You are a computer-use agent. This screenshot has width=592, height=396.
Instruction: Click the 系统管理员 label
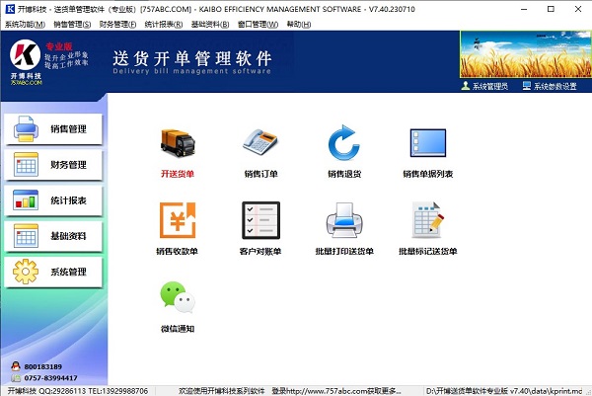490,87
